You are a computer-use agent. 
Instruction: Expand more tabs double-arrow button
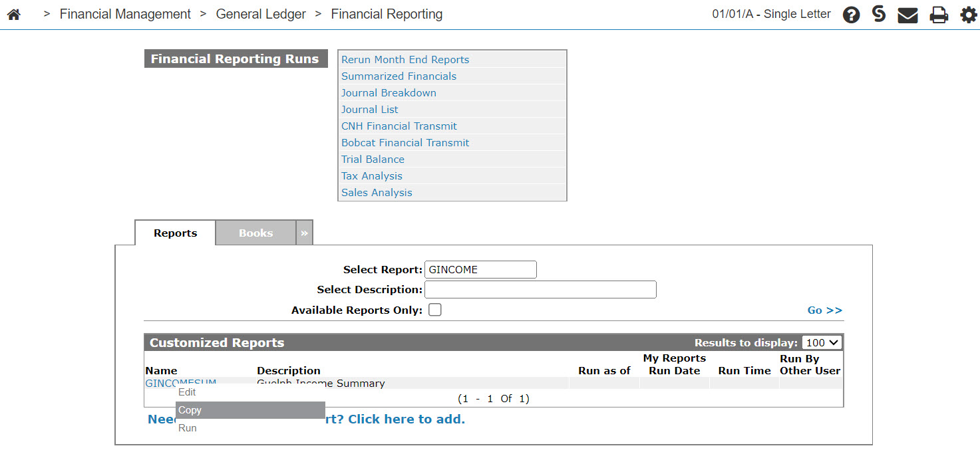coord(304,233)
